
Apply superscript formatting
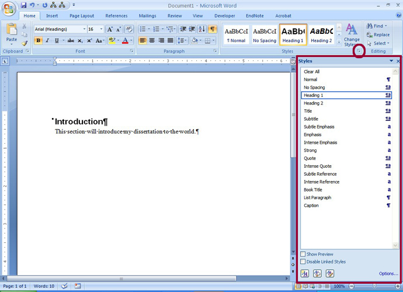(x=89, y=41)
